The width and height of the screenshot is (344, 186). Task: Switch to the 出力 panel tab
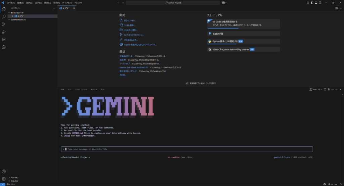[70, 90]
